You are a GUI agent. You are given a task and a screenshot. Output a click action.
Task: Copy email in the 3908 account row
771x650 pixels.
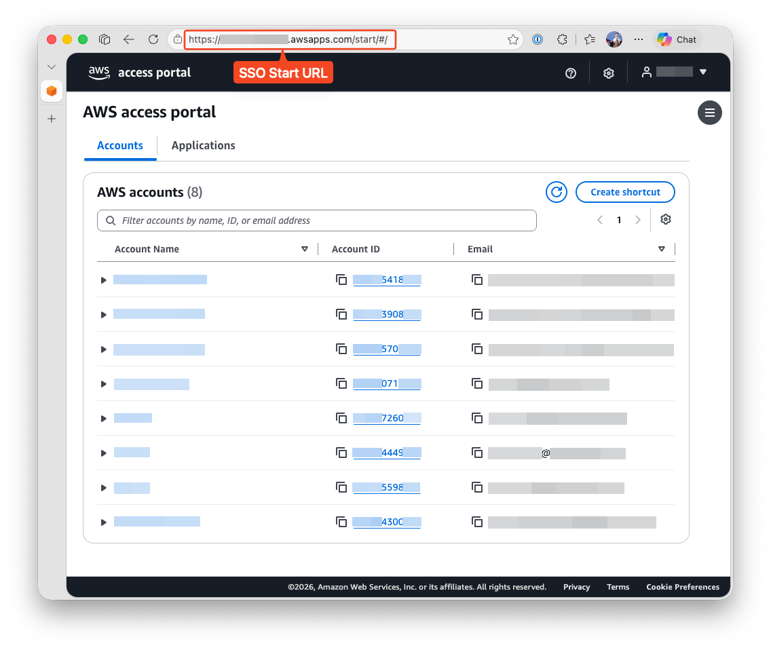coord(477,314)
